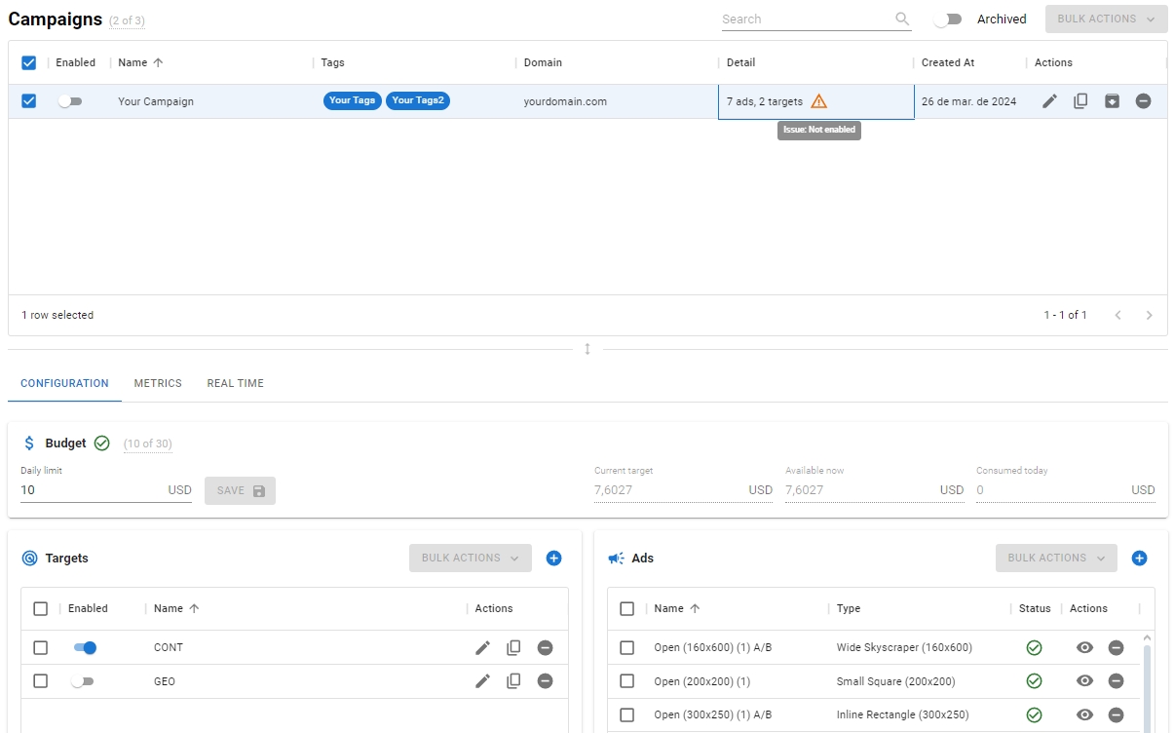Edit Your Campaign with pencil icon
Viewport: 1174px width, 733px height.
(1049, 101)
